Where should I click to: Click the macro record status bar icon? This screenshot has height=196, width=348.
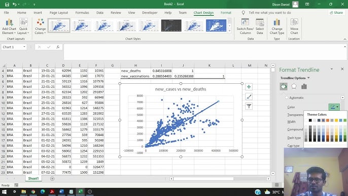click(16, 185)
